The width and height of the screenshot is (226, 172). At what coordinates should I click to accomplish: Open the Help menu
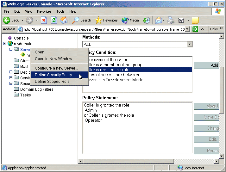(73, 11)
